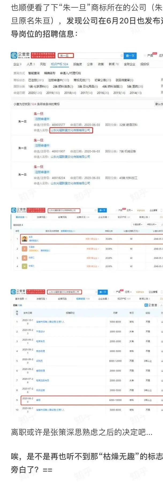This screenshot has height=482, width=163.
Task: Open the 商务助理 job listing
Action: [40, 351]
